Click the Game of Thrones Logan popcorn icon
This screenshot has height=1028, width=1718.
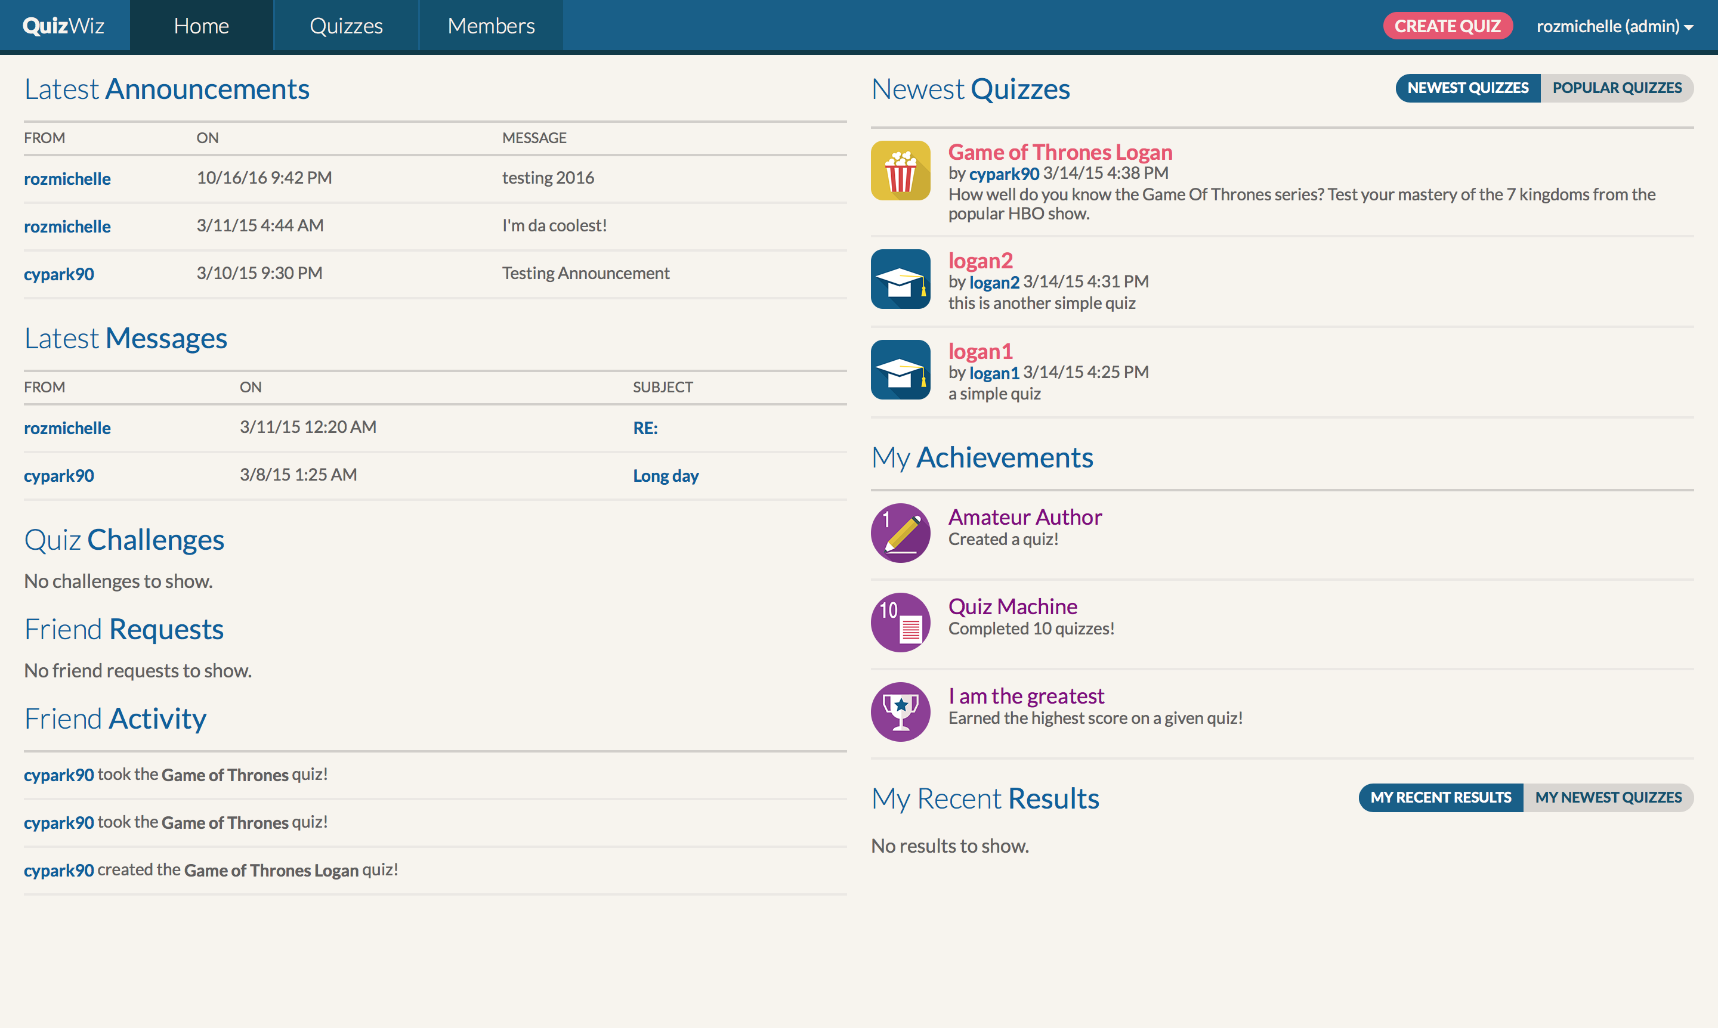coord(900,171)
